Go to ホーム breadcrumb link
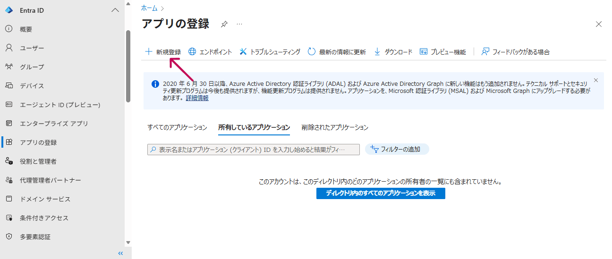The width and height of the screenshot is (612, 259). pyautogui.click(x=149, y=8)
